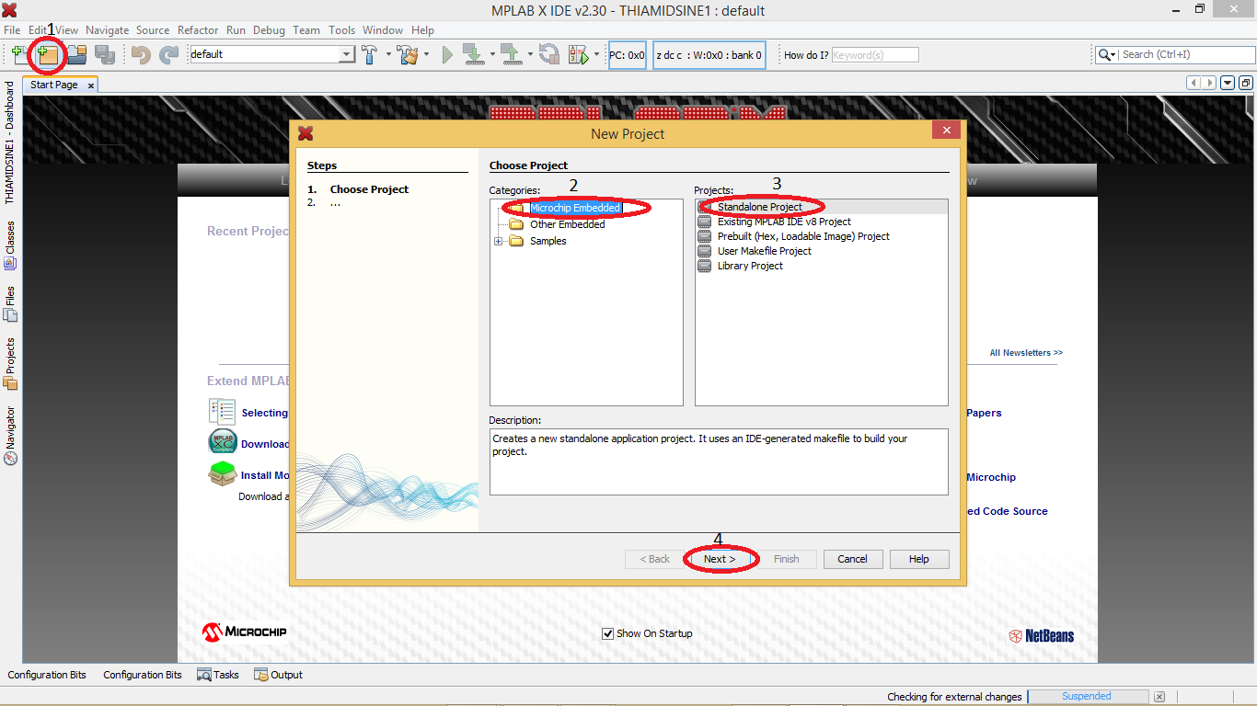
Task: Open Make and Program dropdown arrow
Action: click(x=492, y=55)
